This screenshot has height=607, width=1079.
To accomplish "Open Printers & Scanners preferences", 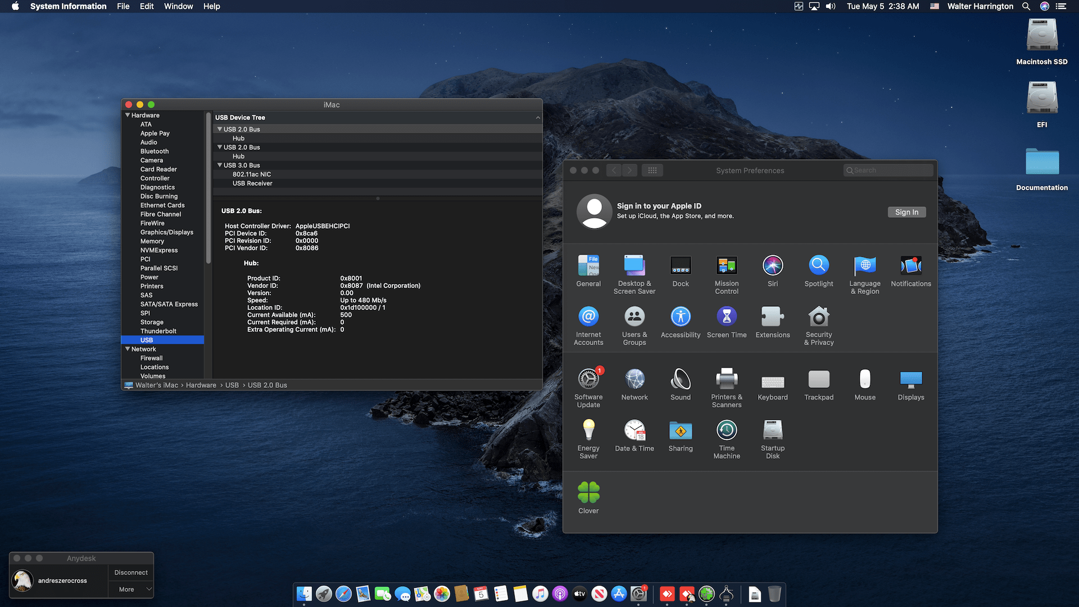I will 727,388.
